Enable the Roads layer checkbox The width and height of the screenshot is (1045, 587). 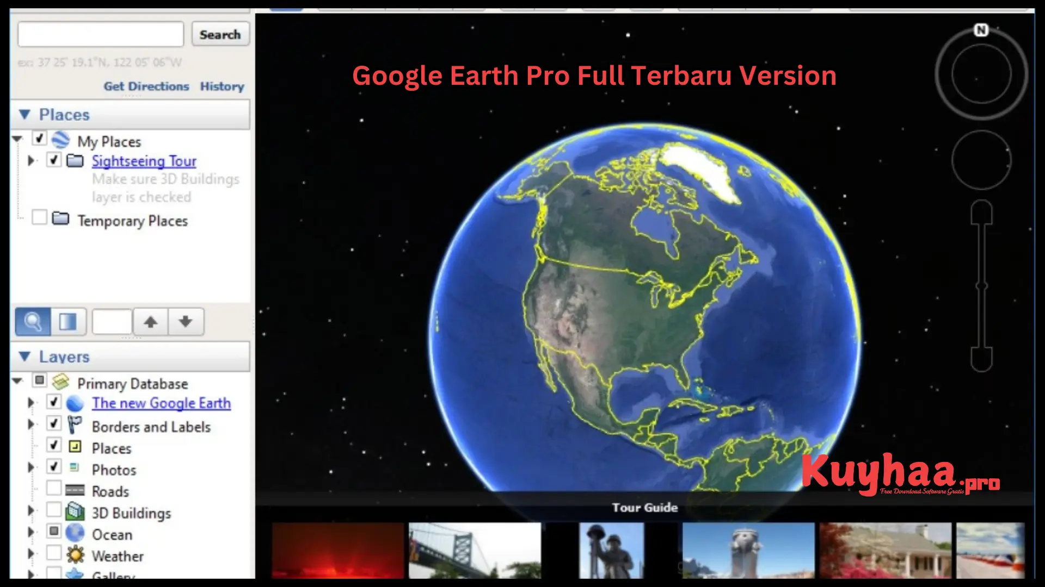pos(54,488)
